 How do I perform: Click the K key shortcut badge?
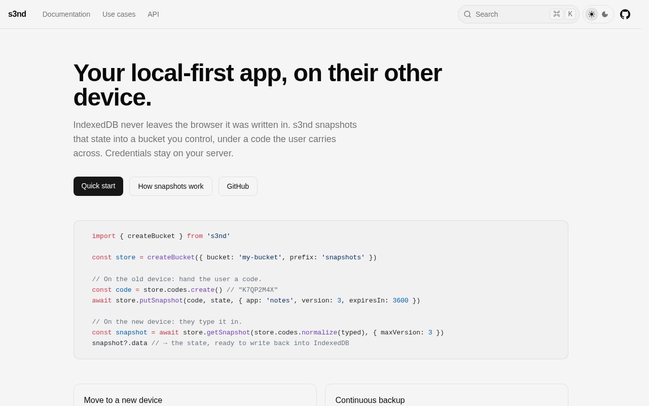click(x=570, y=14)
